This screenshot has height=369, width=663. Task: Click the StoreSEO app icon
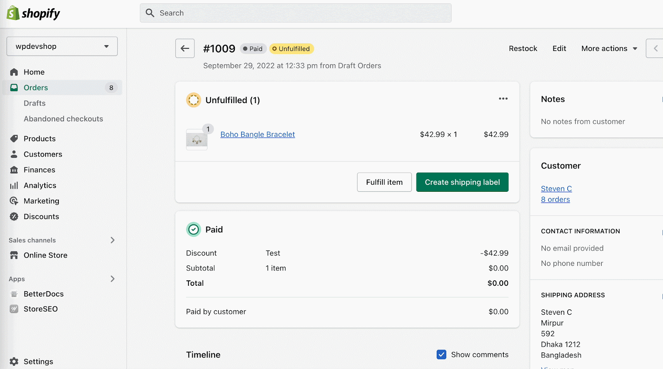[14, 309]
